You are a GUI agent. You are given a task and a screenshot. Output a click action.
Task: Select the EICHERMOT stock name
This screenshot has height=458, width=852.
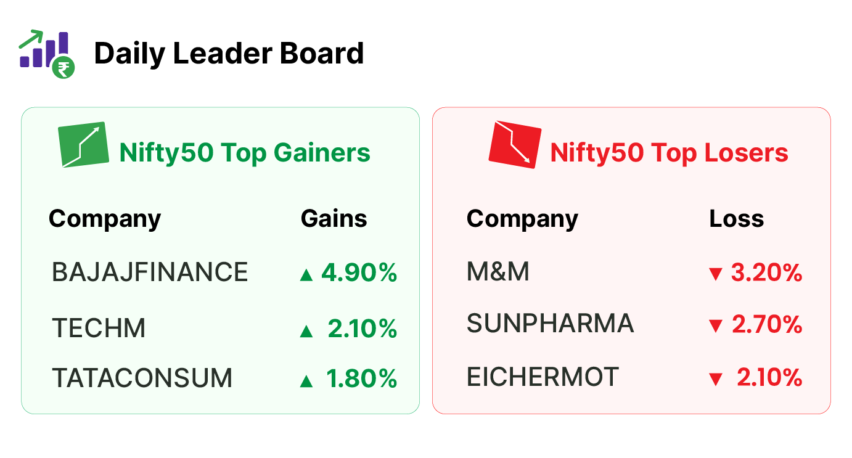click(543, 377)
